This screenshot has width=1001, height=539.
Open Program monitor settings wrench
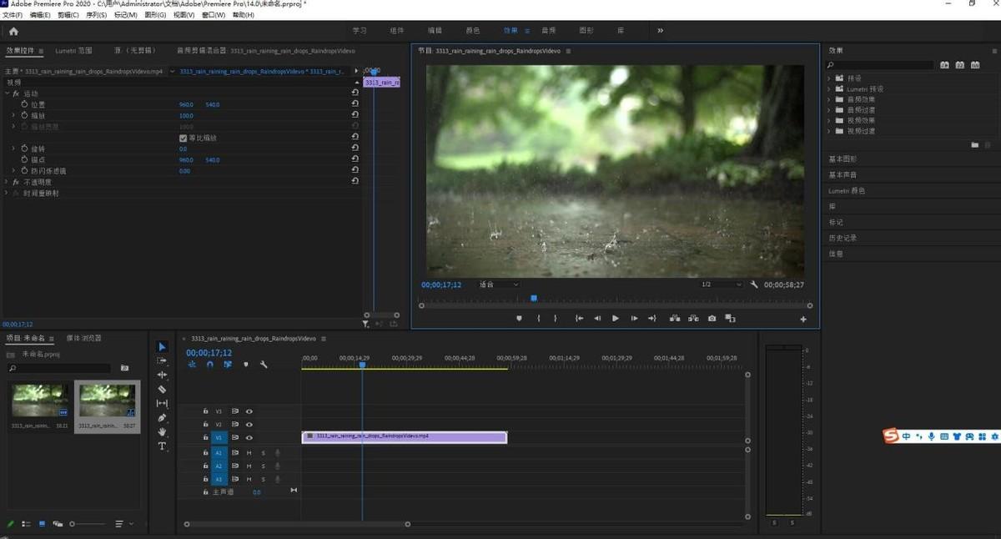[x=754, y=285]
